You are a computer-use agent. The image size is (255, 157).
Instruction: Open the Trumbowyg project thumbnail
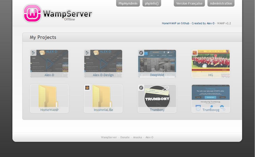(x=211, y=99)
